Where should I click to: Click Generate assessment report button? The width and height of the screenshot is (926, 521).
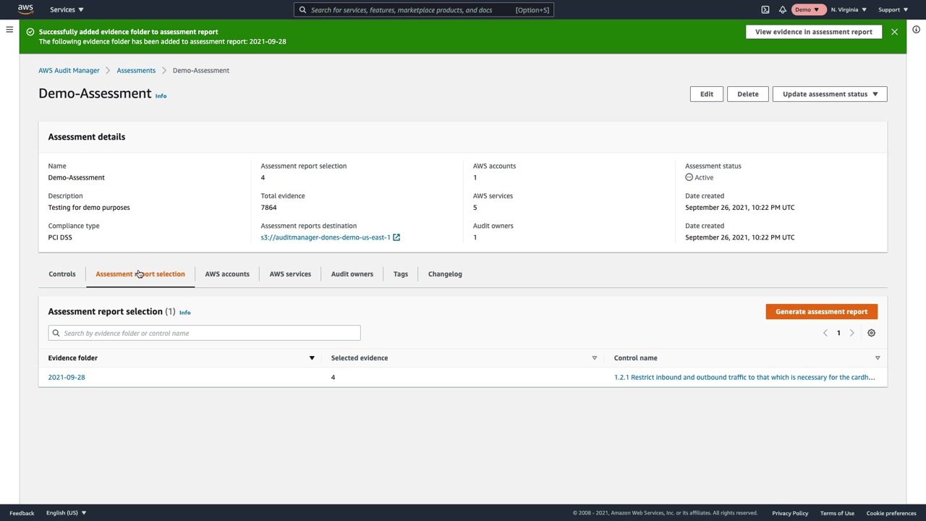click(x=821, y=312)
